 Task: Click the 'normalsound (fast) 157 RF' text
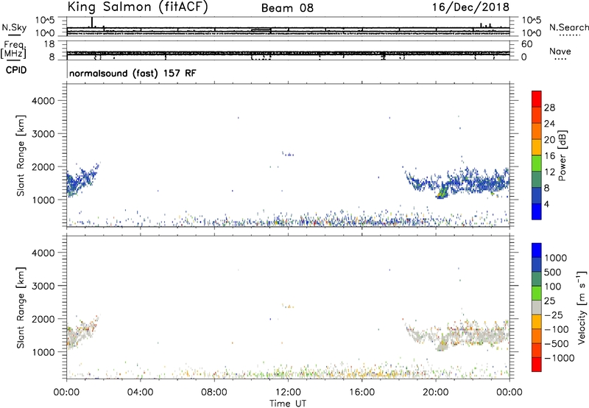coord(133,73)
